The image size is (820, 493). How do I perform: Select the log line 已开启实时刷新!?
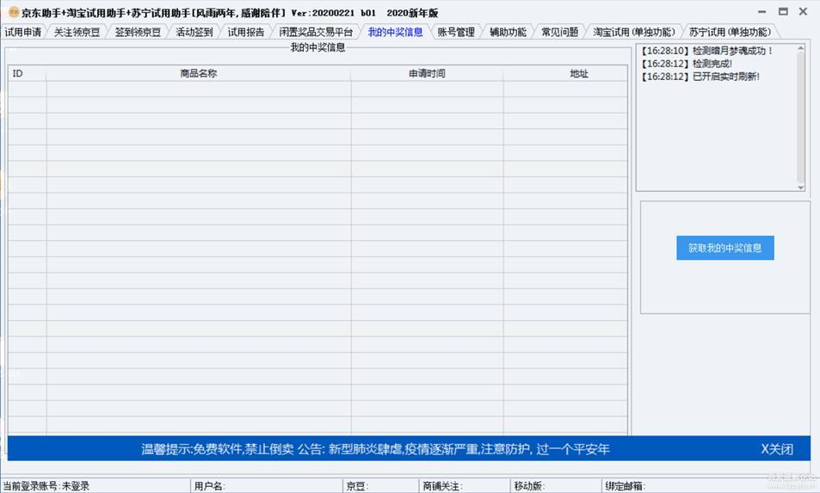click(700, 77)
